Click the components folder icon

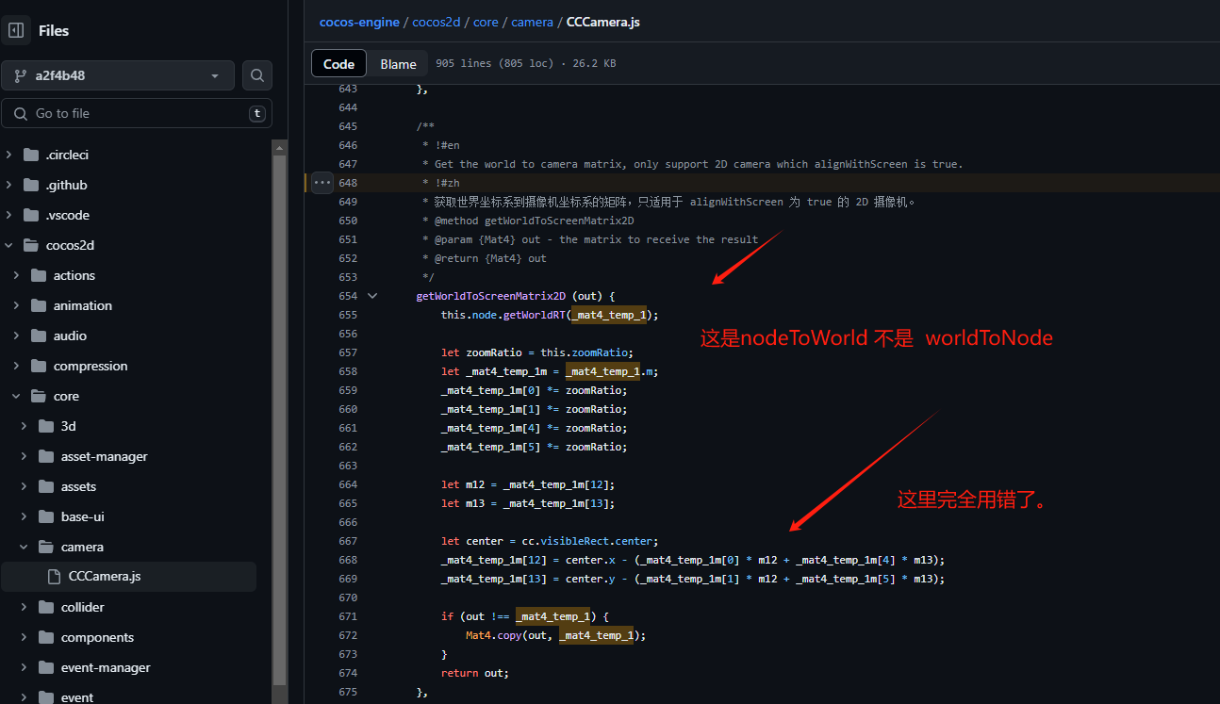pyautogui.click(x=46, y=637)
